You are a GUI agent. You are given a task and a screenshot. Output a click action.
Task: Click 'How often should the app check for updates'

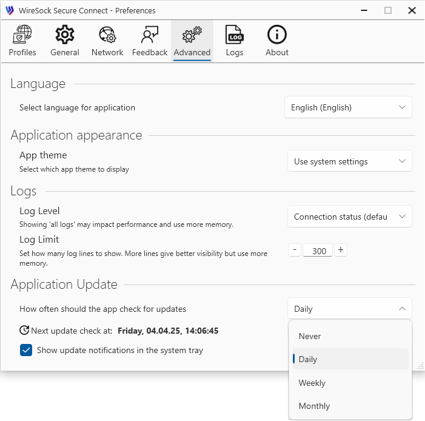click(102, 309)
